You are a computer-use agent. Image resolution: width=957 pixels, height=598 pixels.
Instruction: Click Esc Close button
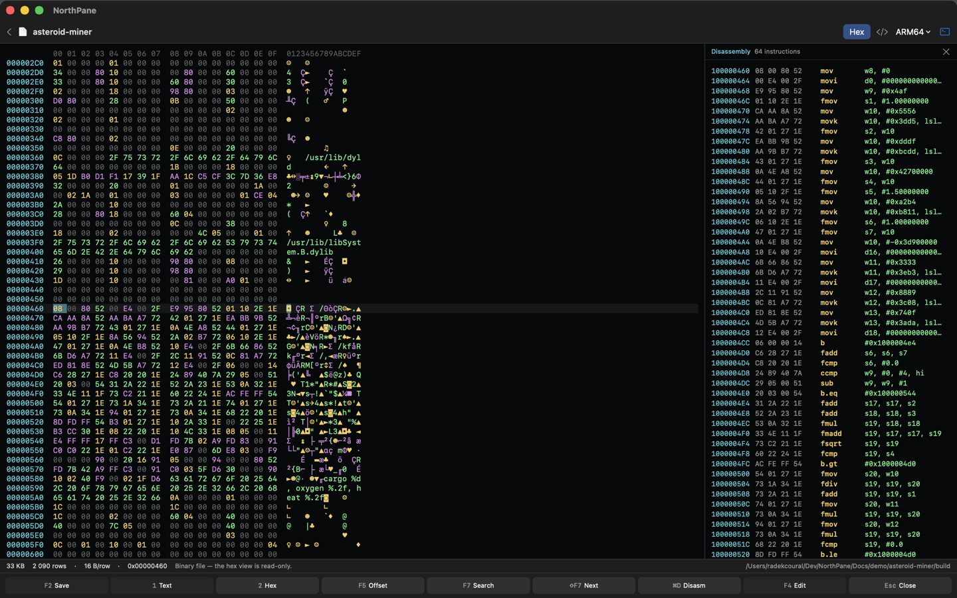[900, 585]
